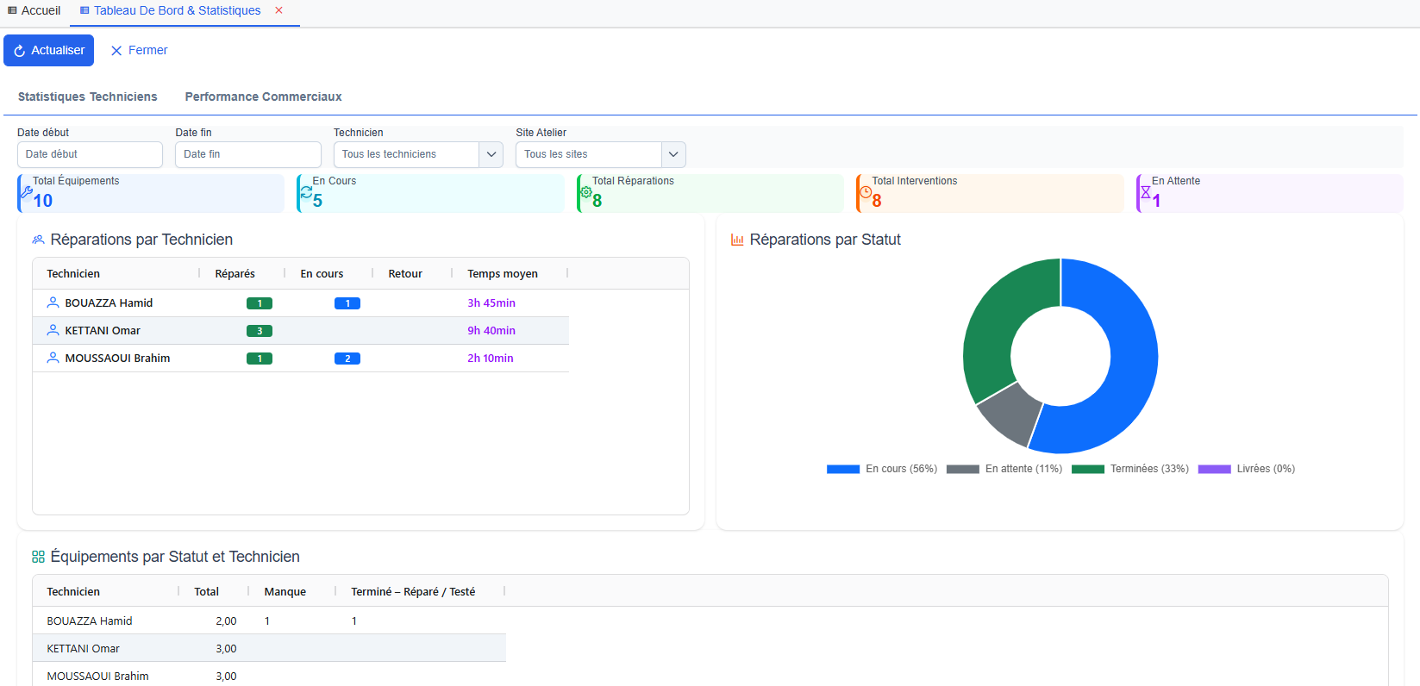Click the Date début input field
1420x686 pixels.
pyautogui.click(x=90, y=154)
